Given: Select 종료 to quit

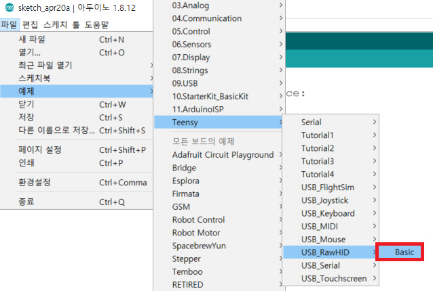Looking at the screenshot, I should pos(77,202).
